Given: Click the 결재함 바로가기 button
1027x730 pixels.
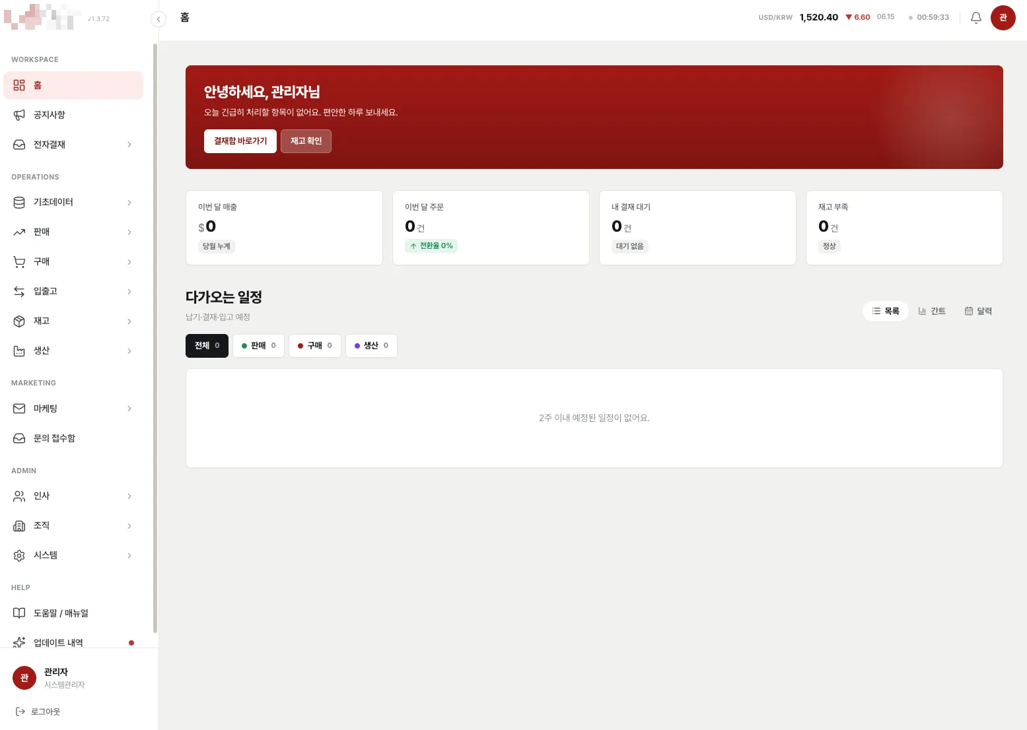Looking at the screenshot, I should (240, 141).
